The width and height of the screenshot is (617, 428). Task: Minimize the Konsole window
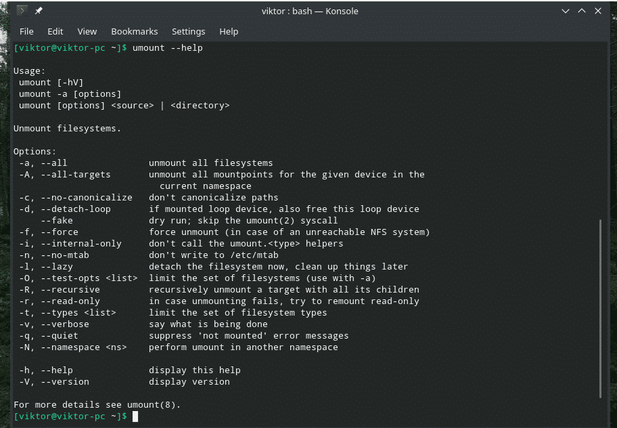(566, 11)
